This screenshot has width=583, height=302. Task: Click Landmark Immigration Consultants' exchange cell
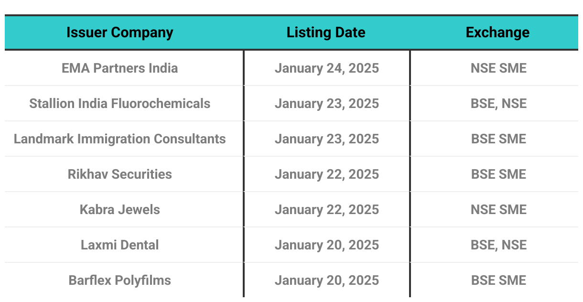click(498, 139)
